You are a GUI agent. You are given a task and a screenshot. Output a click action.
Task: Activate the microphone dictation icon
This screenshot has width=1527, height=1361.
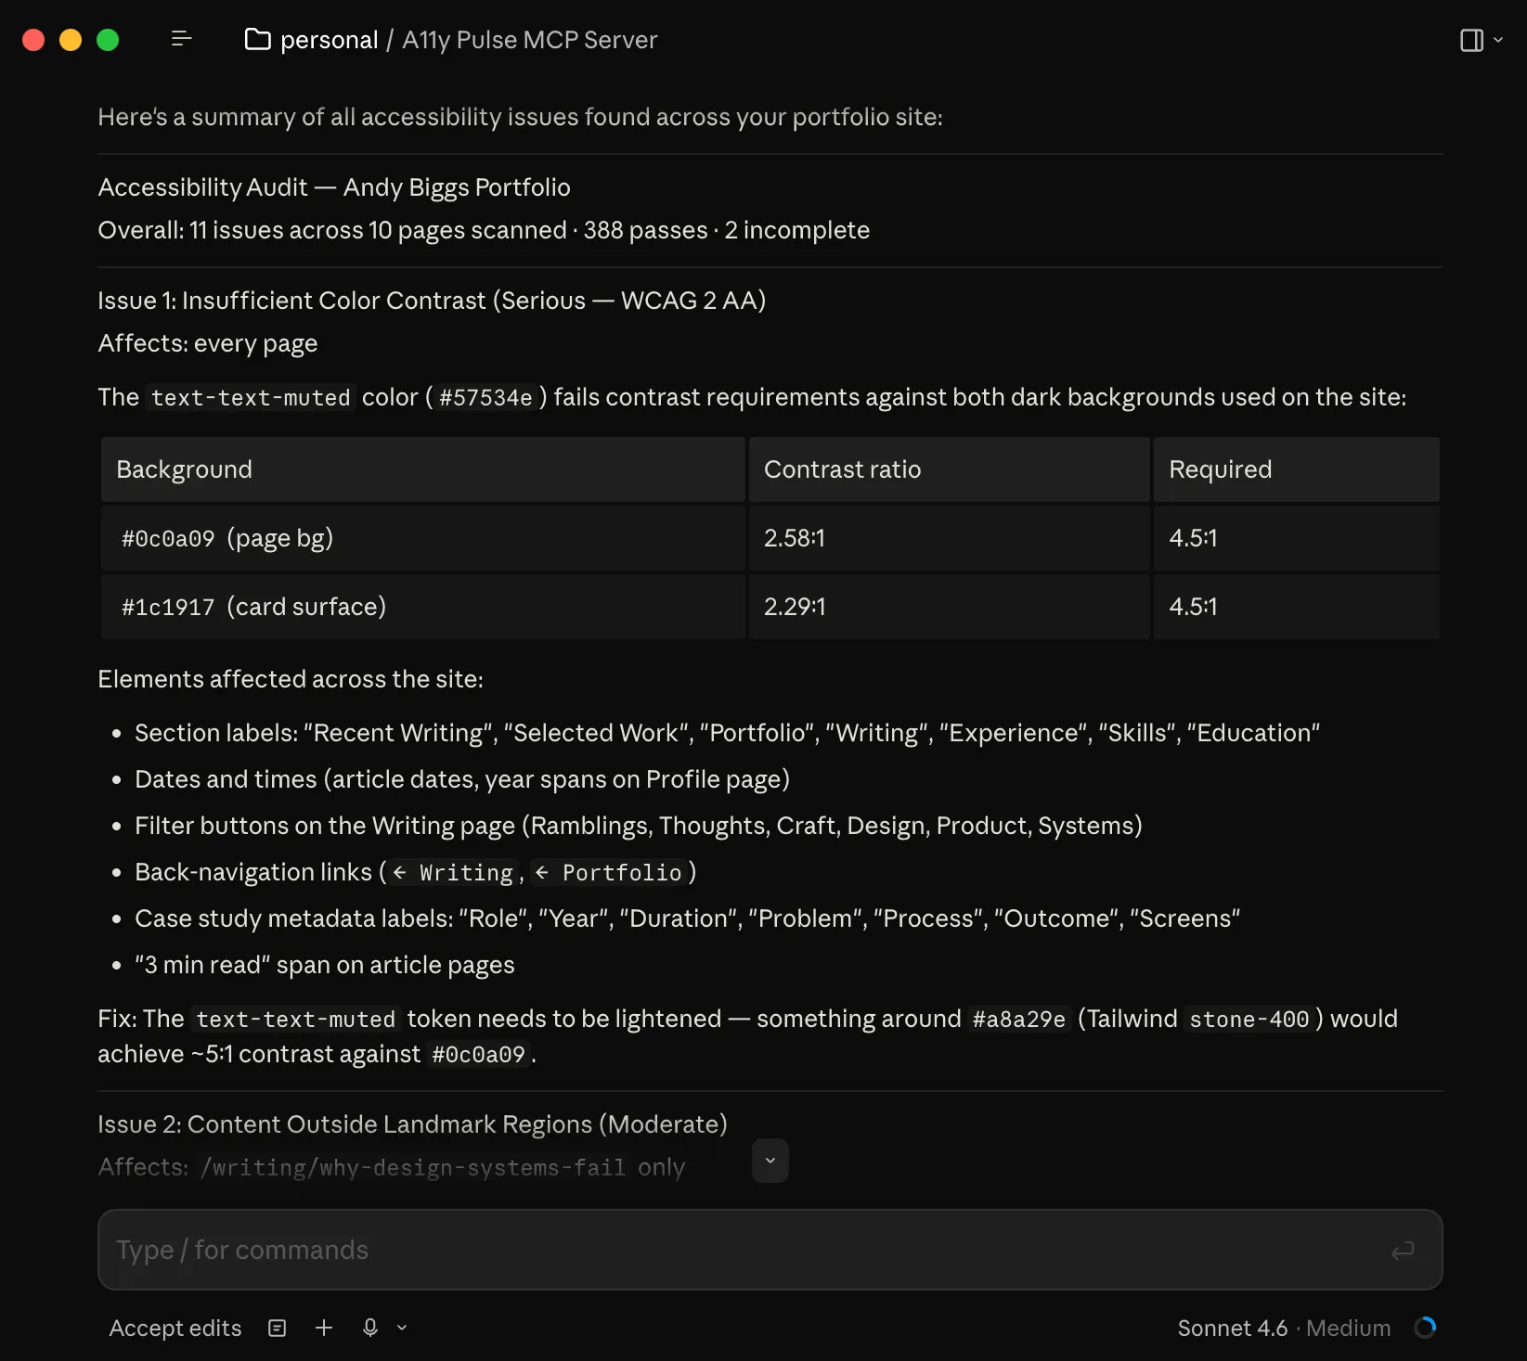click(369, 1328)
